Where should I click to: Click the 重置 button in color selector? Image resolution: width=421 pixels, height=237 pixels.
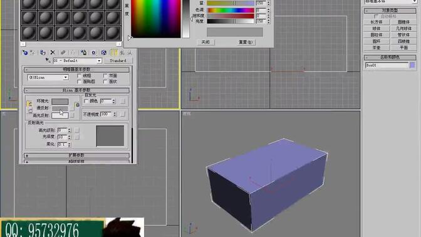tap(246, 42)
